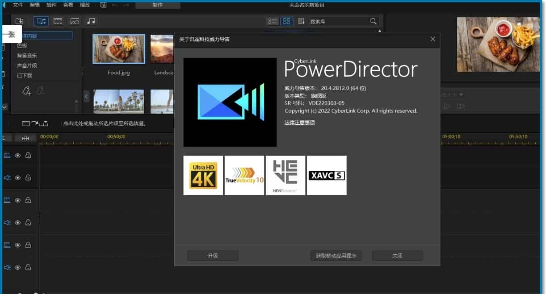Click the 05;00;10 mark on timeline ruler
This screenshot has width=546, height=294.
(451, 137)
